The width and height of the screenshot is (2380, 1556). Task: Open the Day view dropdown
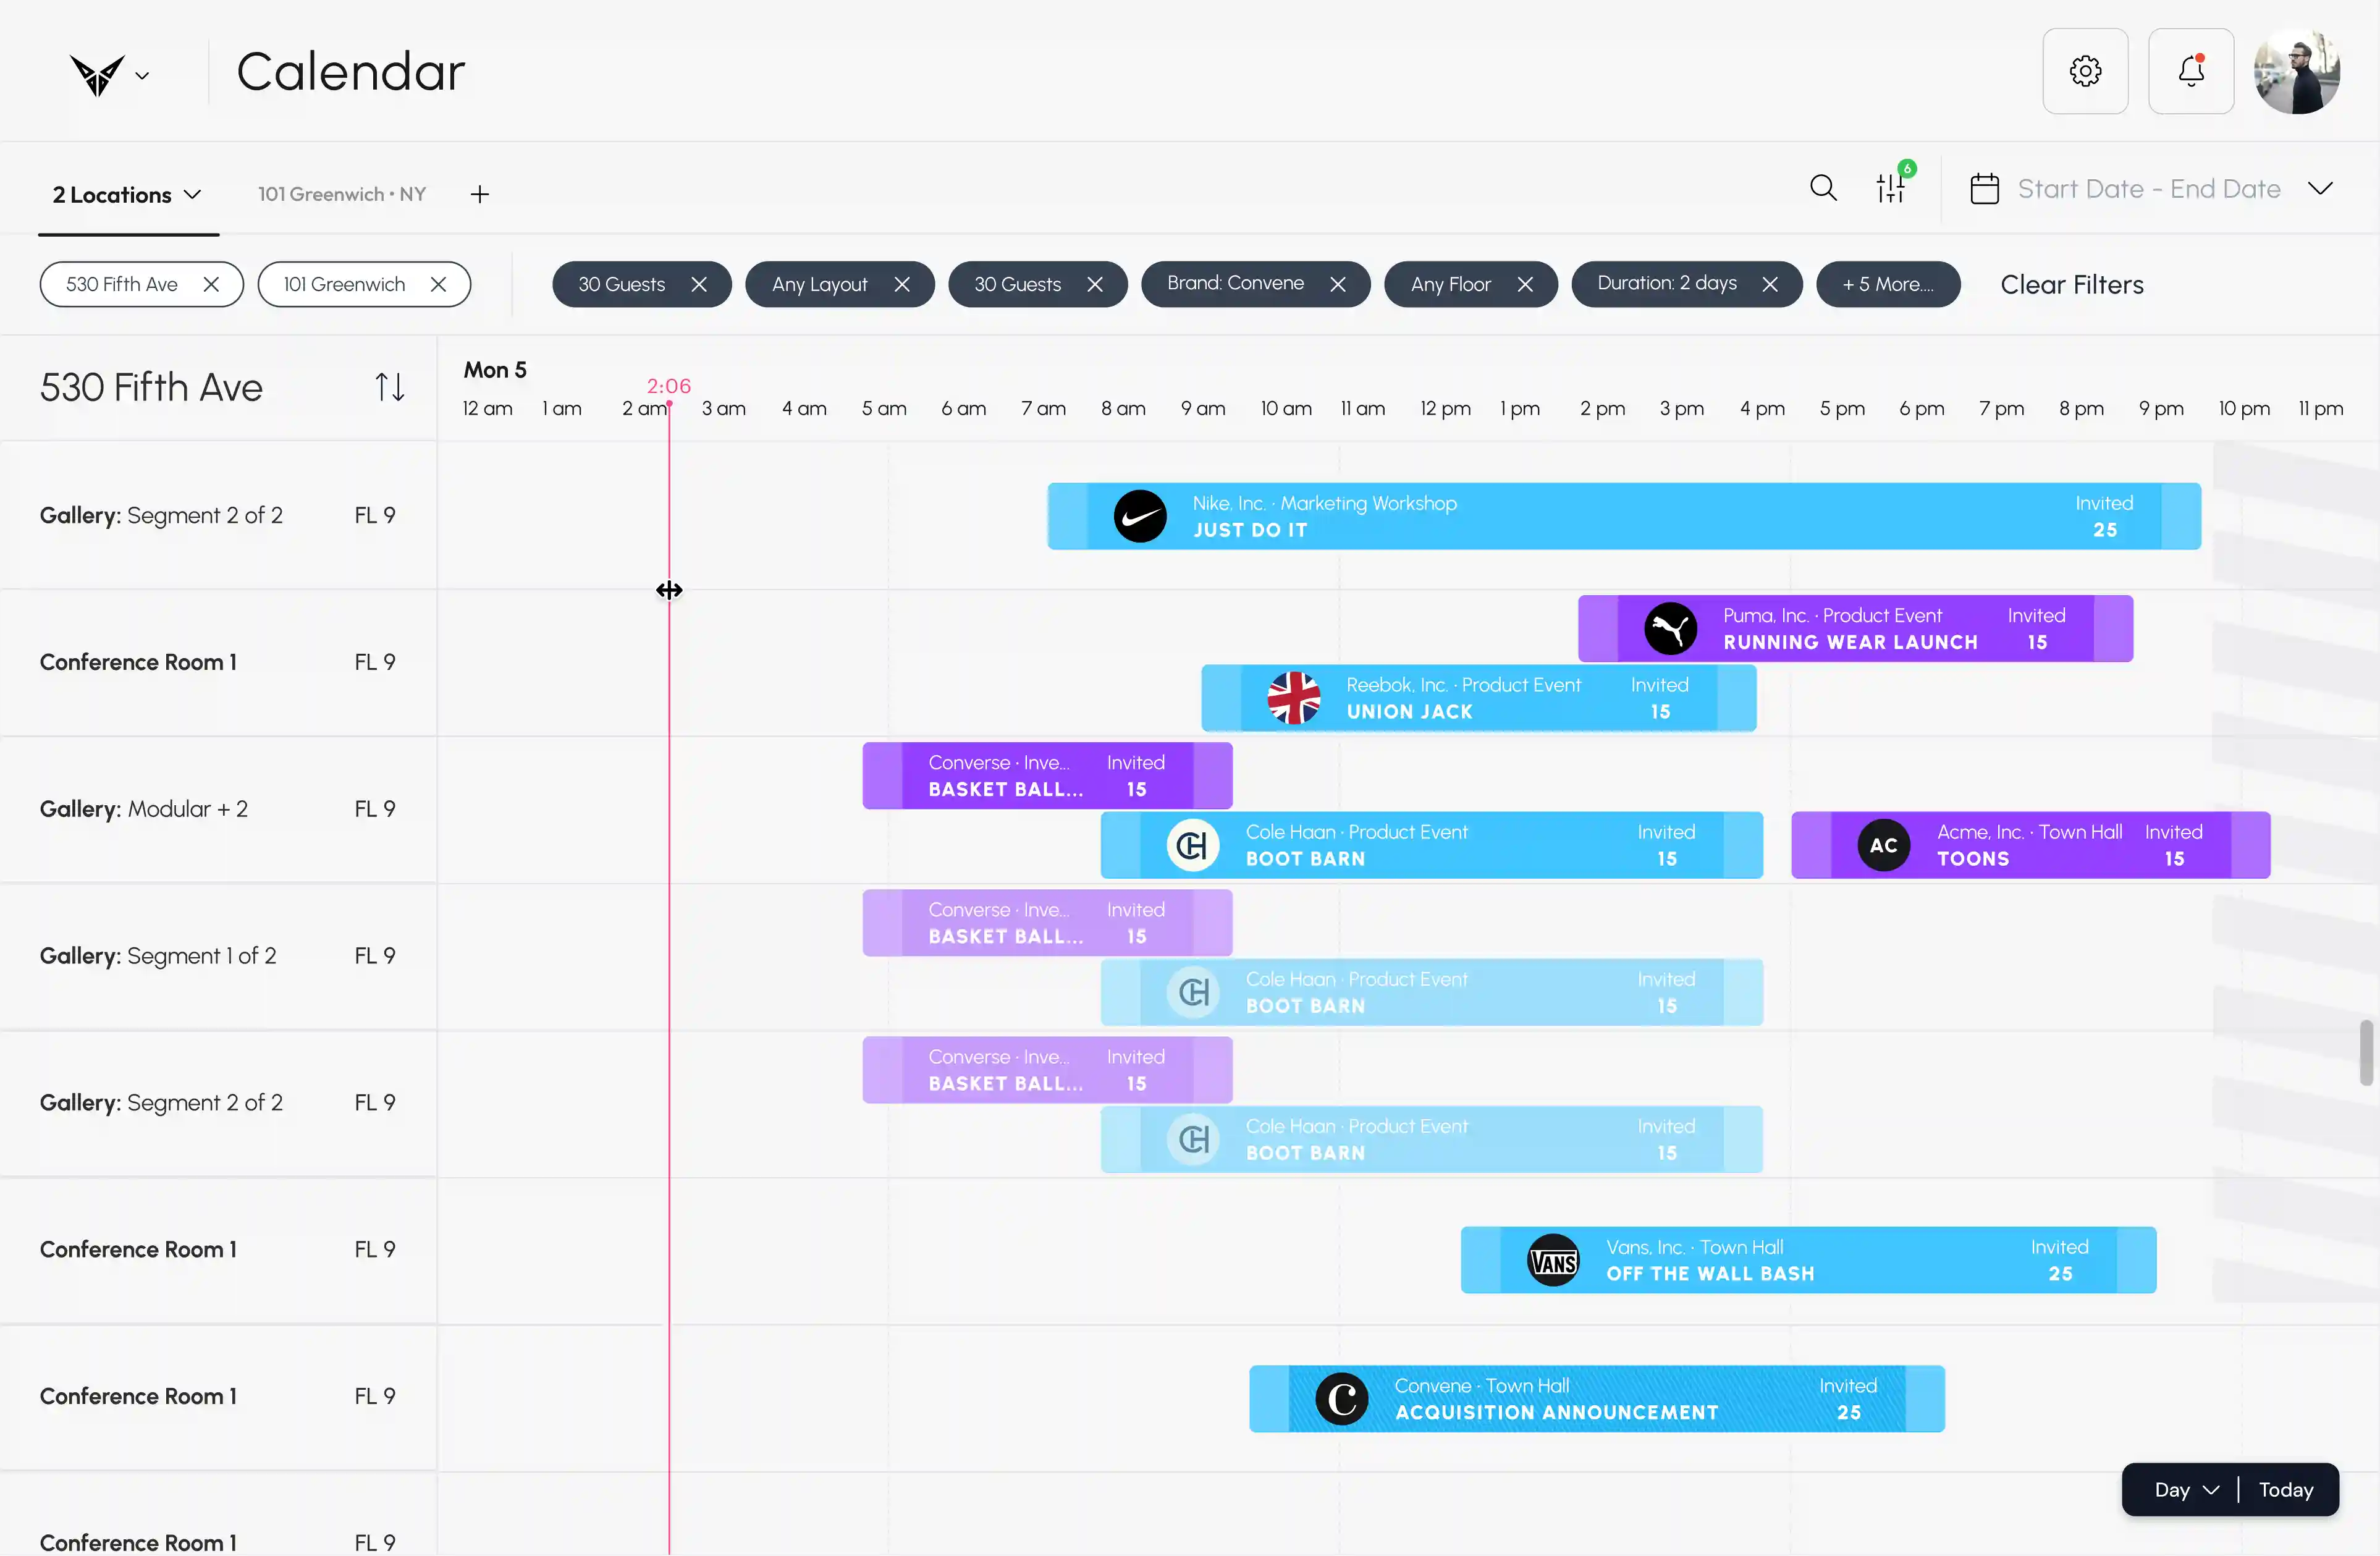(2186, 1490)
